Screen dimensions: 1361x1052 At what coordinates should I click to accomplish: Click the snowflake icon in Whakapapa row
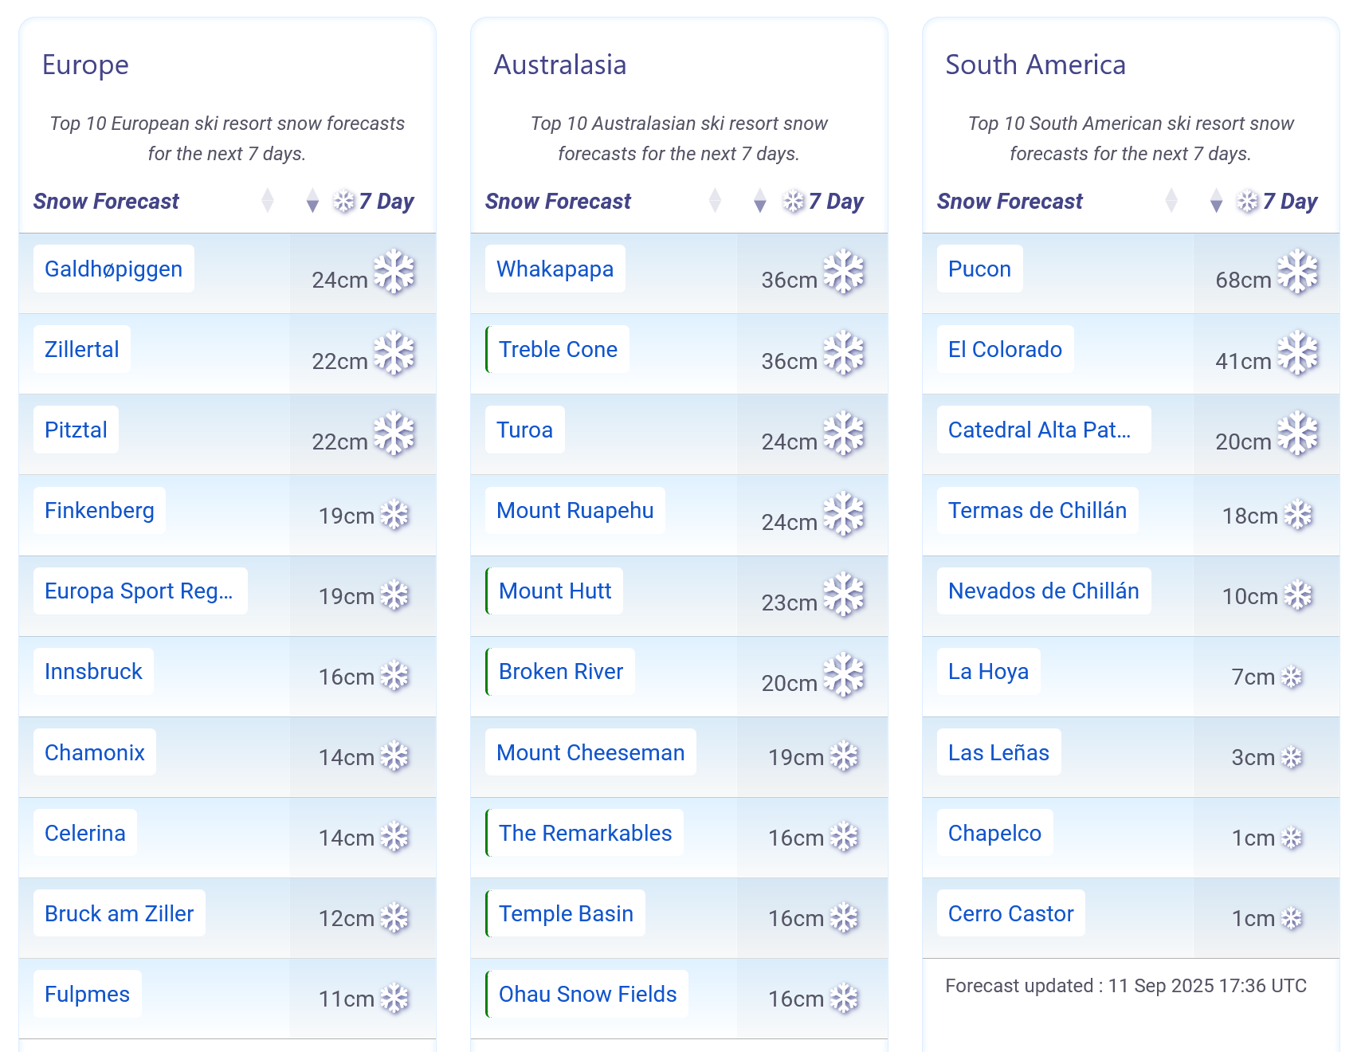844,272
